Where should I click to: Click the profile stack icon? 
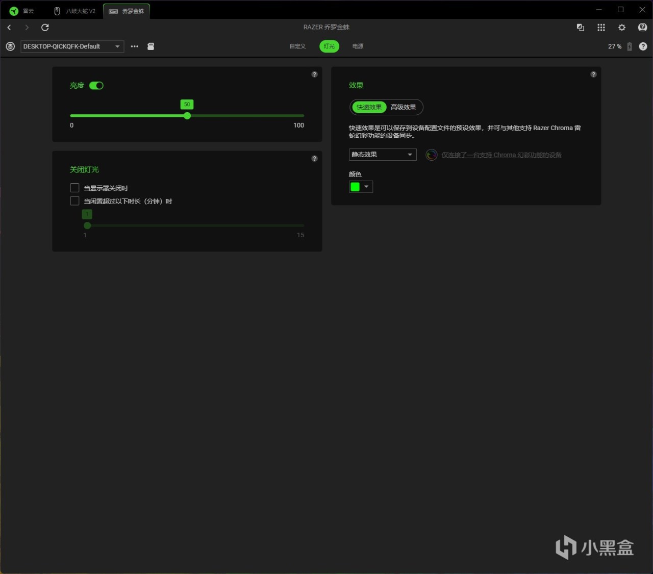click(10, 46)
